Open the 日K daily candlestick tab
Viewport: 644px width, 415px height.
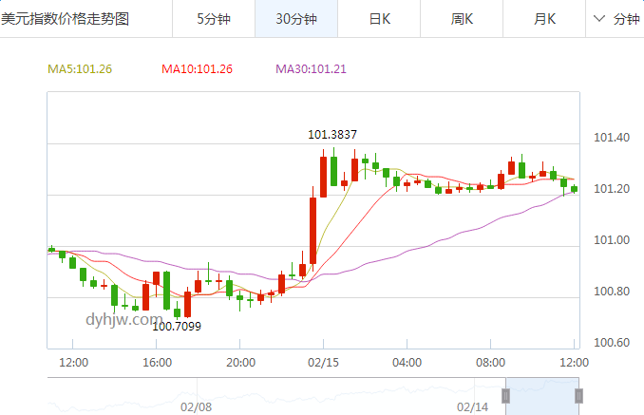pos(379,19)
